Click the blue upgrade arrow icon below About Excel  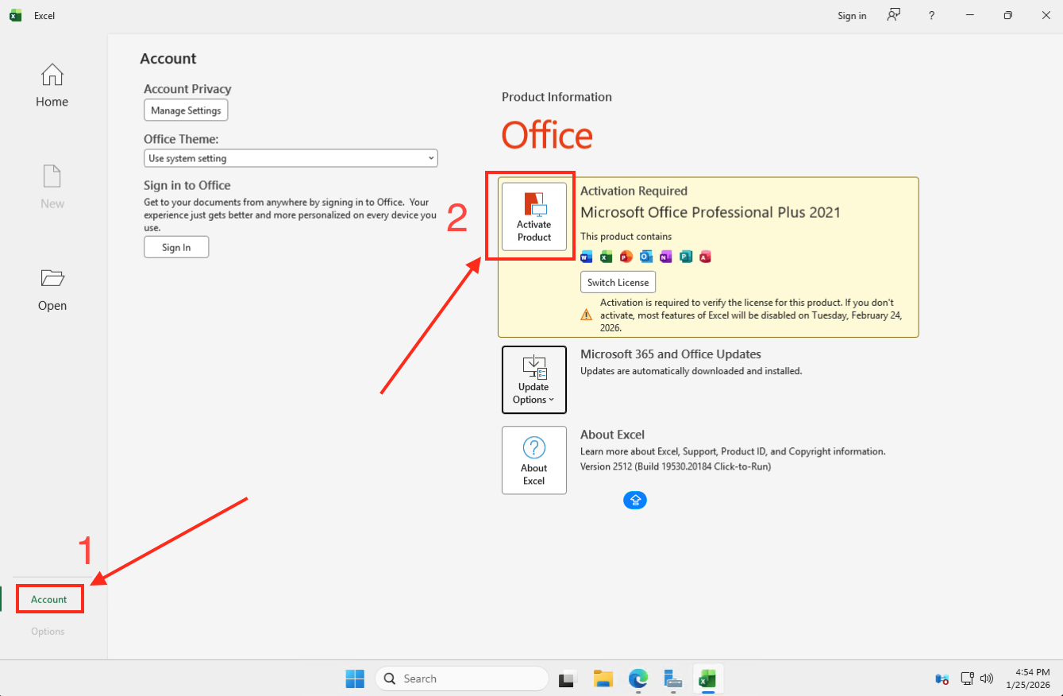pos(634,500)
